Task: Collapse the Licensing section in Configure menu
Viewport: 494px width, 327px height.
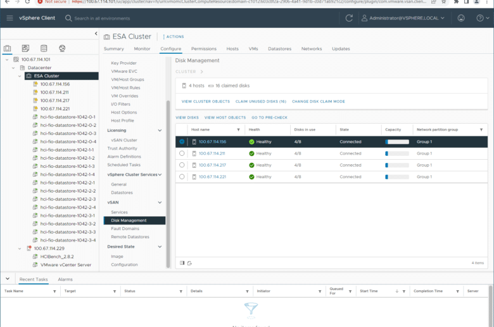Action: [x=160, y=131]
